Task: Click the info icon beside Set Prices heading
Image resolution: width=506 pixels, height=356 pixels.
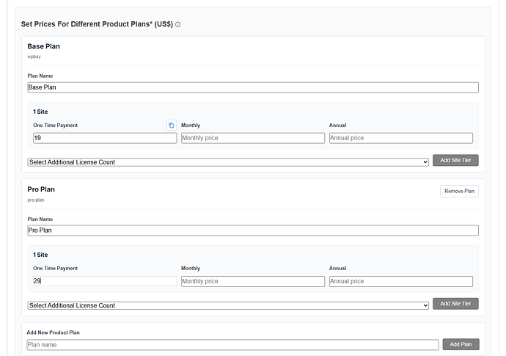Action: point(177,24)
